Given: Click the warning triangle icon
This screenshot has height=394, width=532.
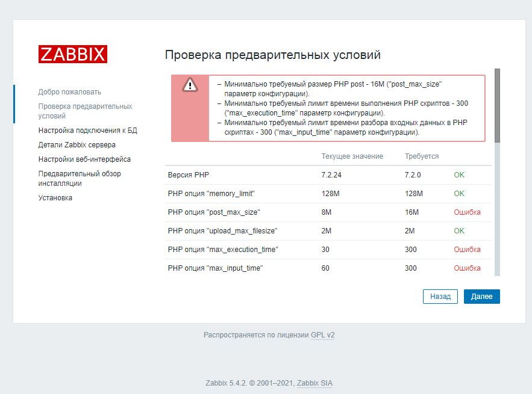Looking at the screenshot, I should tap(190, 85).
